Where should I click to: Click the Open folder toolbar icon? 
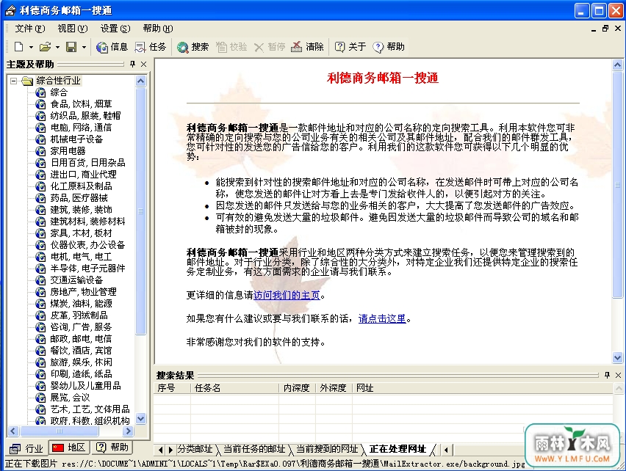coord(45,47)
